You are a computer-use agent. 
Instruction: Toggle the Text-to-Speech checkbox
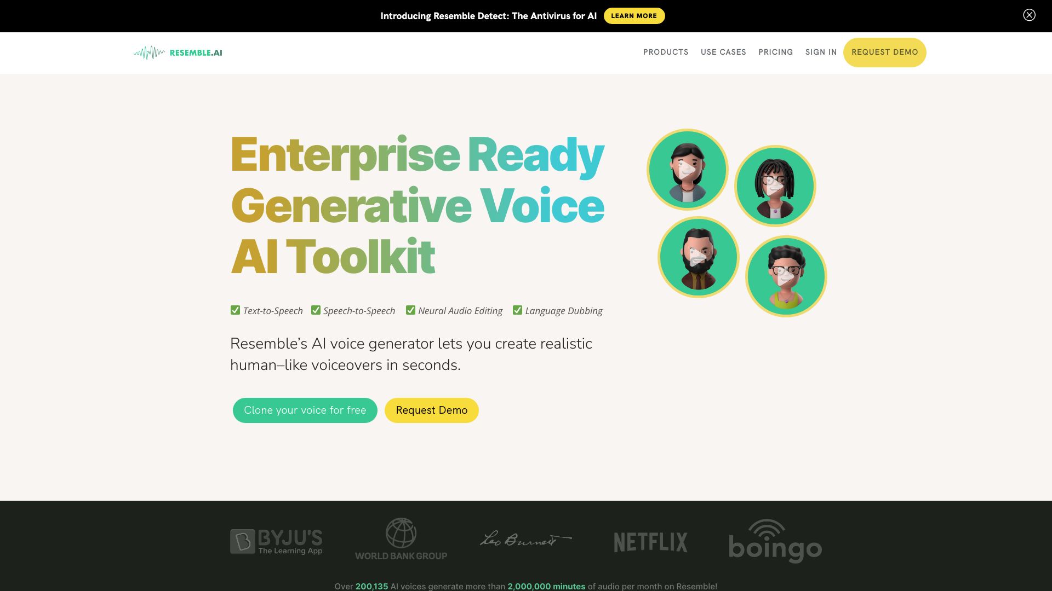click(236, 310)
